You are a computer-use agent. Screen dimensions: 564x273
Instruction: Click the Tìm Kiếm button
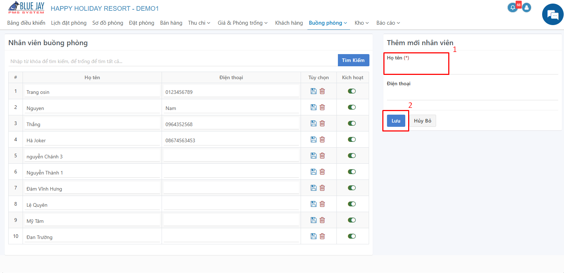[353, 60]
